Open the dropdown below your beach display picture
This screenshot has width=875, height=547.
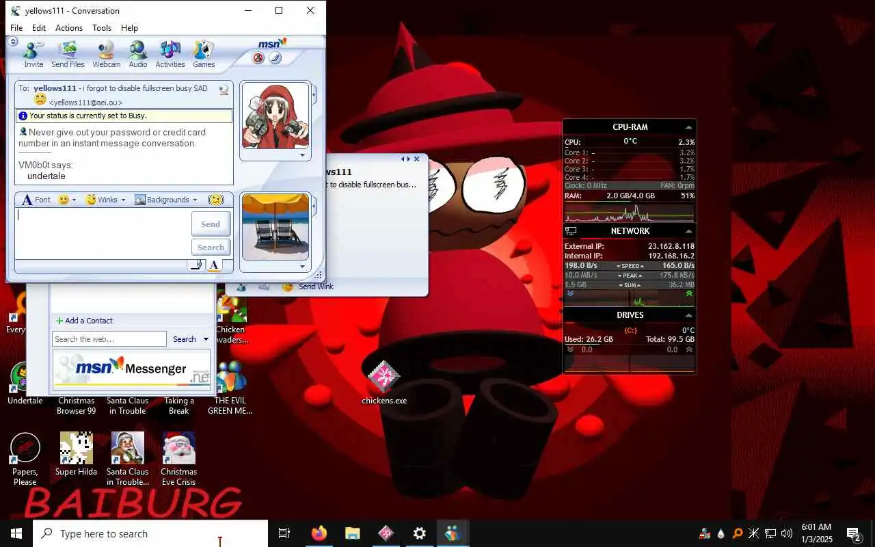click(302, 267)
